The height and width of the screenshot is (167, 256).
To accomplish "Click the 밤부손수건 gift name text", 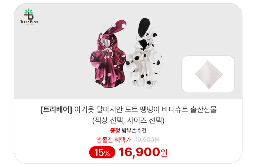I will pos(134,130).
